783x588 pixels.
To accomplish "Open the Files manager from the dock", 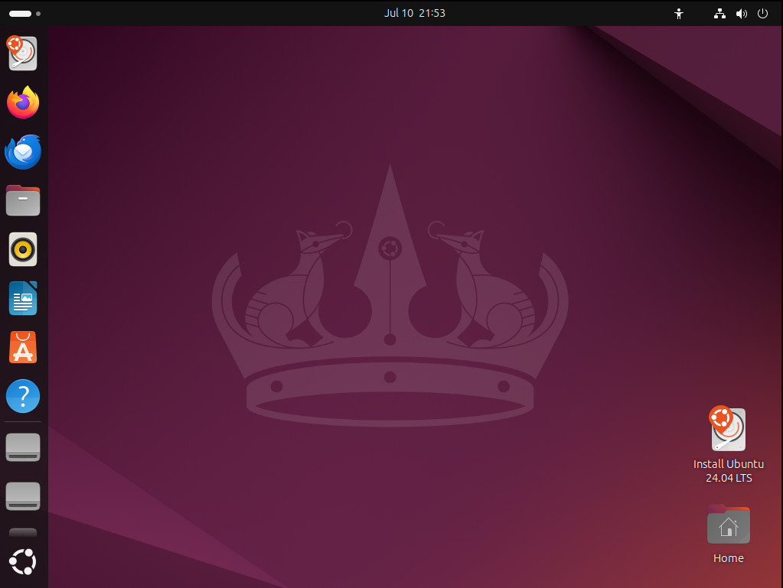I will point(23,200).
